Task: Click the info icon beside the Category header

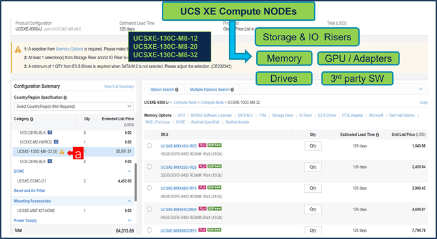Action: tap(32, 119)
